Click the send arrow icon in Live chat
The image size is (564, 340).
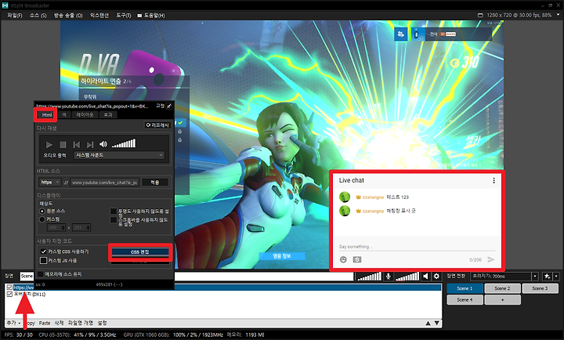click(491, 259)
